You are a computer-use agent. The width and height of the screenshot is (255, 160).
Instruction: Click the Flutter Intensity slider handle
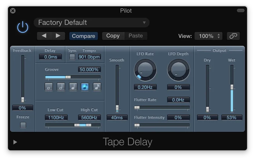137,125
